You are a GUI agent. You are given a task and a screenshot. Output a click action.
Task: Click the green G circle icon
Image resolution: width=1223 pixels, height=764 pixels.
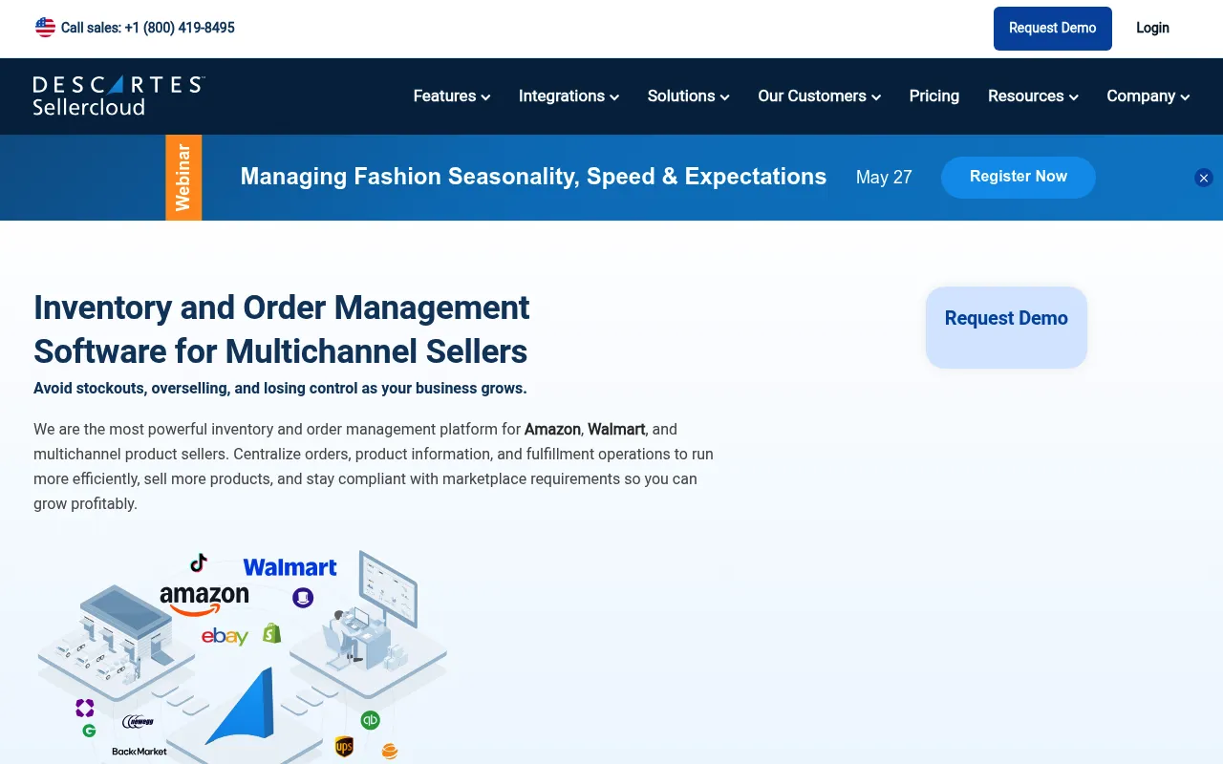click(89, 731)
